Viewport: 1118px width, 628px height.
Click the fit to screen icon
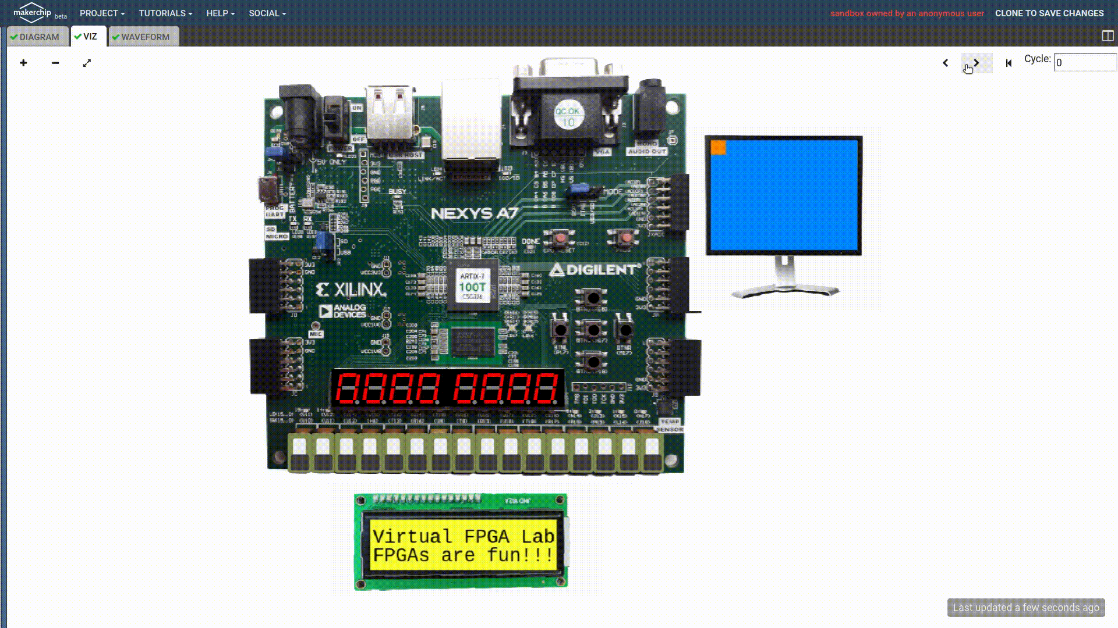click(x=87, y=62)
